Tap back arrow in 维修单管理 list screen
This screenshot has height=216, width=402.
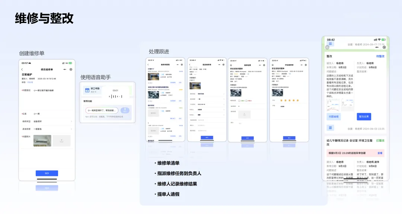tap(148, 65)
